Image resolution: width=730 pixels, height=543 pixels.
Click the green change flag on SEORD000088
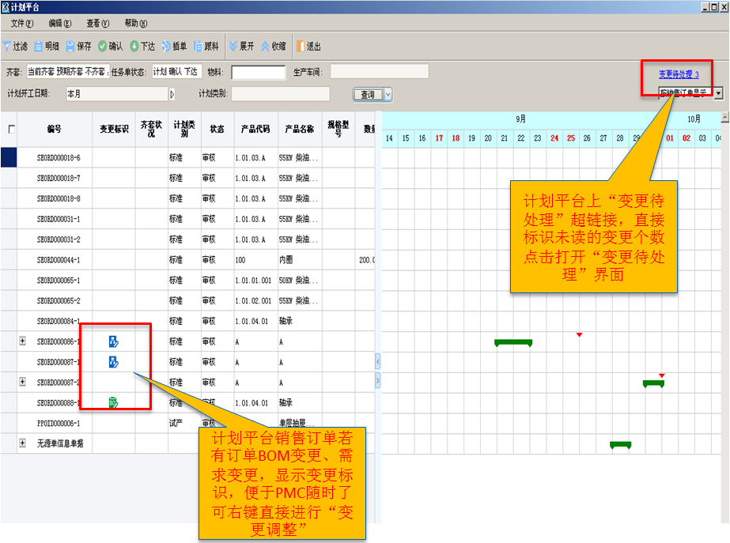(113, 403)
